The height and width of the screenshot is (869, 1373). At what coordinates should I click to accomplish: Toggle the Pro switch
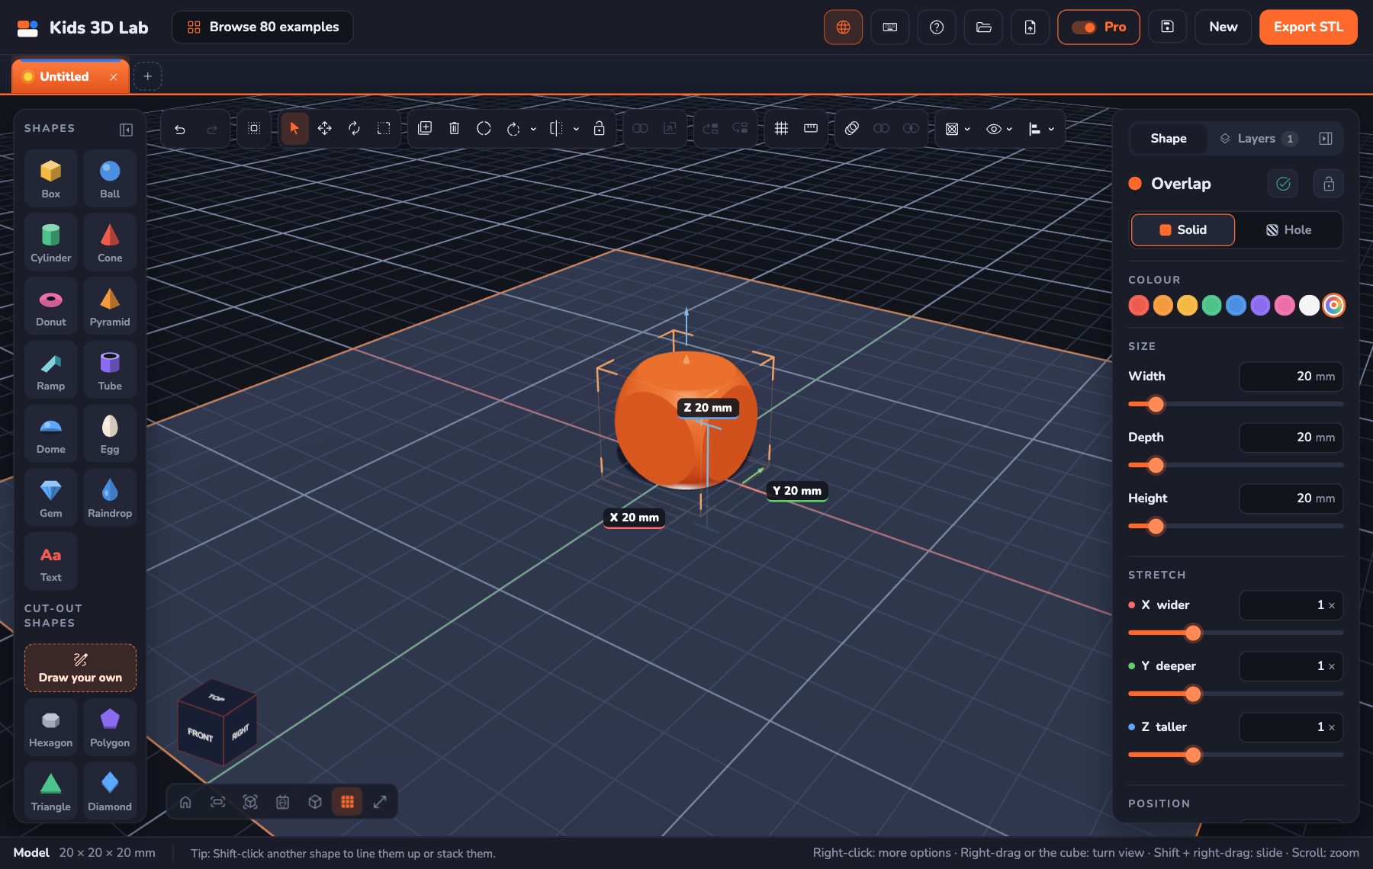click(x=1098, y=27)
